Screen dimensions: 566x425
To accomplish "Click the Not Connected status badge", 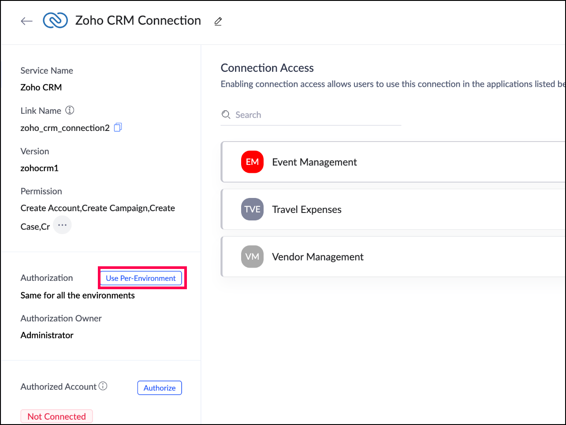I will [56, 417].
